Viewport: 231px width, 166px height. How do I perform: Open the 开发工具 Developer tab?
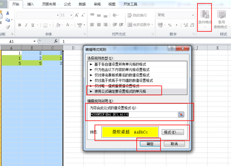pyautogui.click(x=131, y=4)
